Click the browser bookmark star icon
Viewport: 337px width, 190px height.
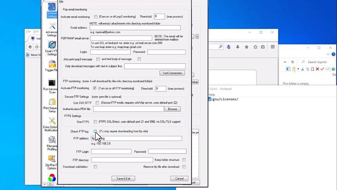(255, 47)
